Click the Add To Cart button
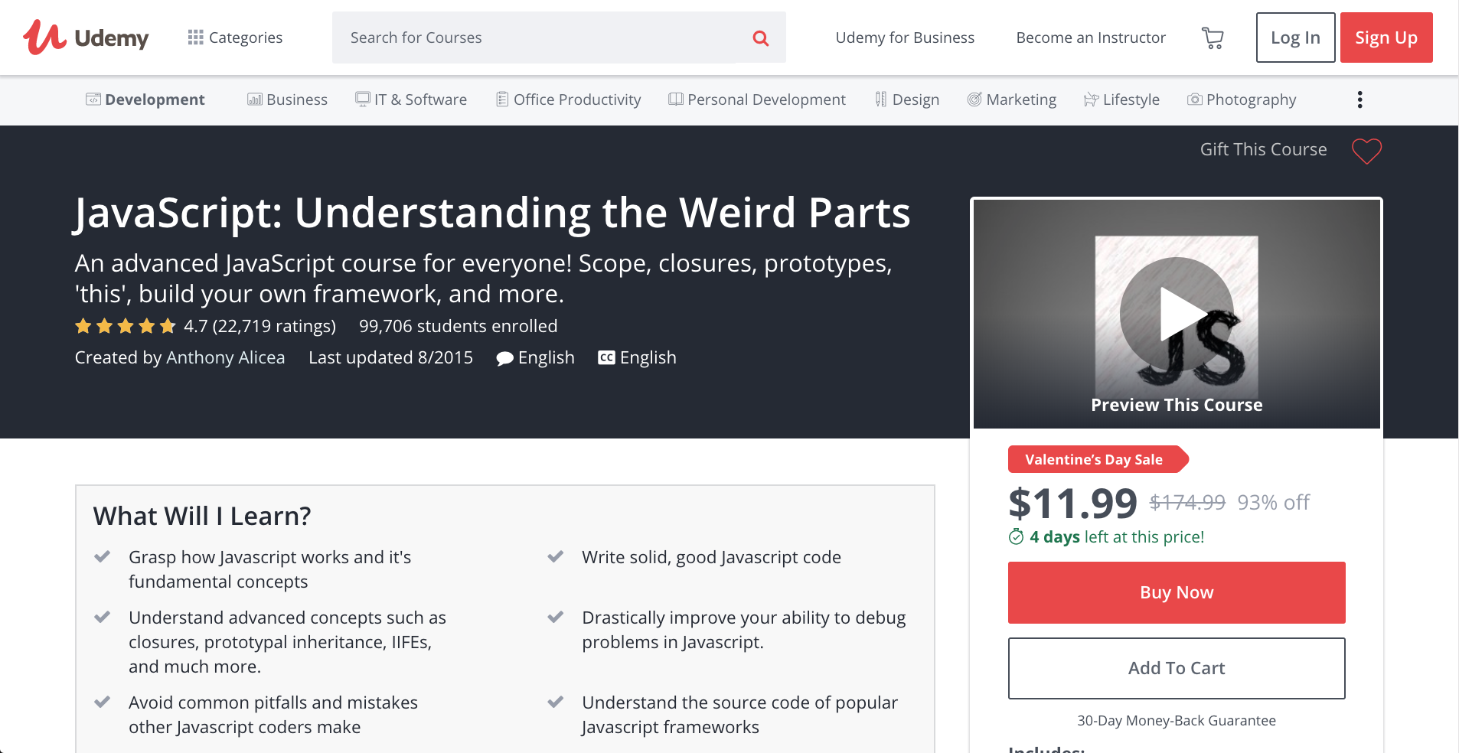This screenshot has width=1459, height=753. coord(1177,668)
